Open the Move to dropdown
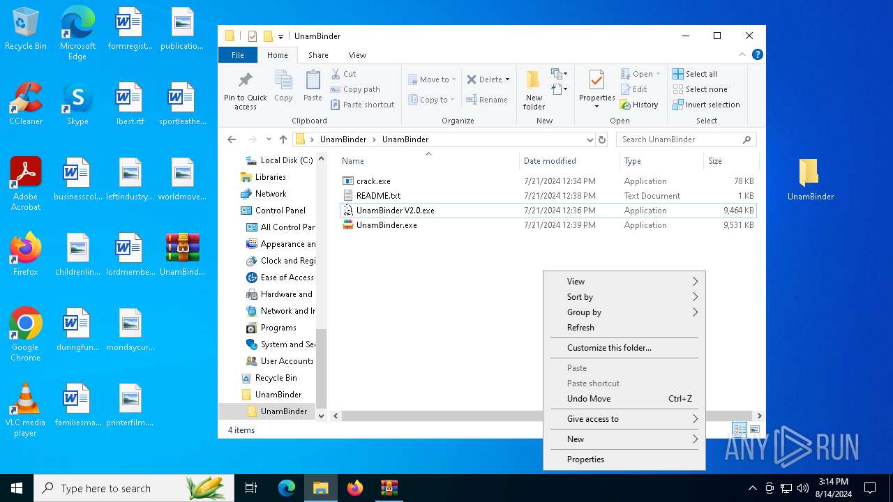893x502 pixels. (x=432, y=79)
